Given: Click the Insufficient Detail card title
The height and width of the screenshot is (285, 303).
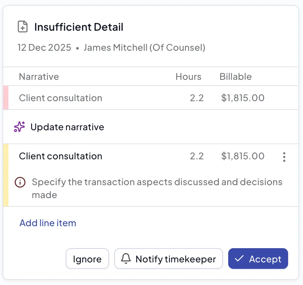Looking at the screenshot, I should click(x=79, y=27).
